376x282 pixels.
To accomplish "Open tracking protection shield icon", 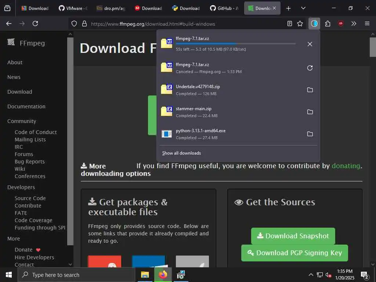I will click(x=74, y=23).
